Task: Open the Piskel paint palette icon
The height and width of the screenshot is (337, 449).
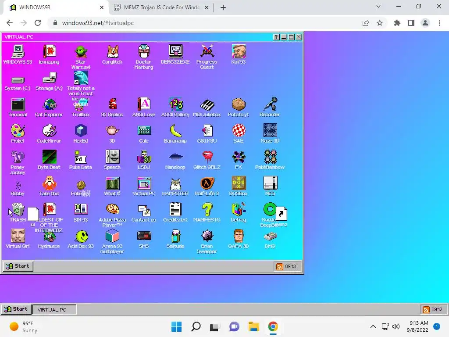Action: tap(18, 131)
